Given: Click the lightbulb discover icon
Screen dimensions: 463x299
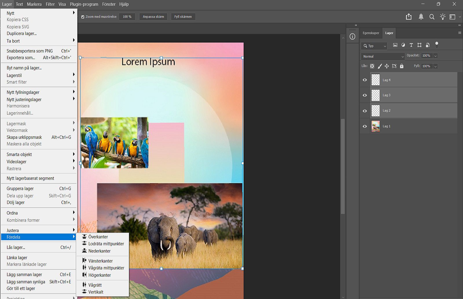Looking at the screenshot, I should [x=442, y=16].
